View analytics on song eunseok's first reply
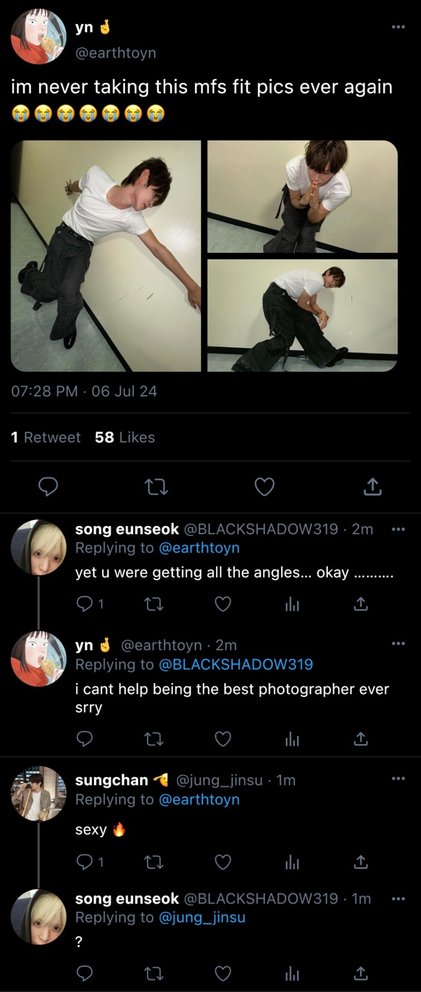421x992 pixels. coord(292,603)
